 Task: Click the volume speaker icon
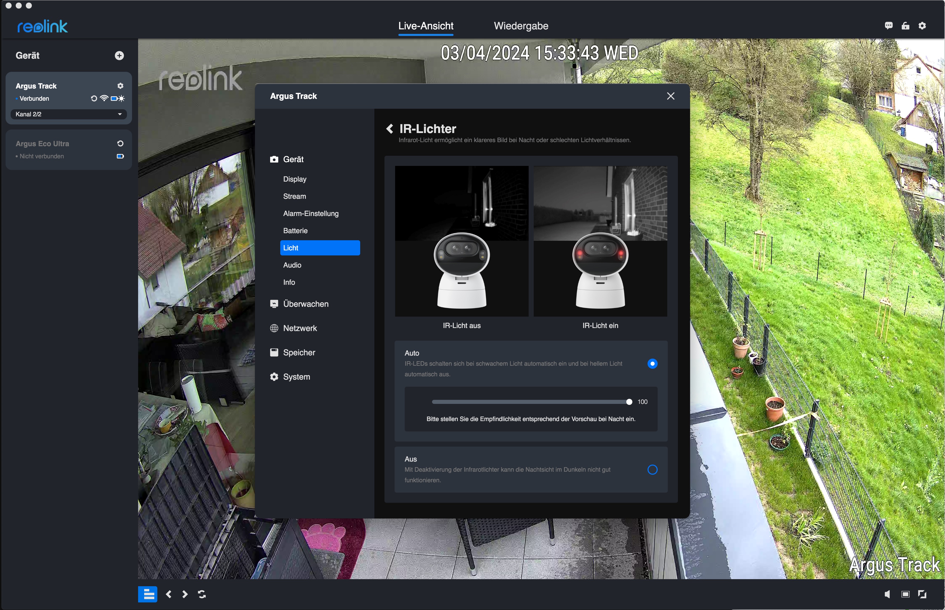[x=887, y=594]
